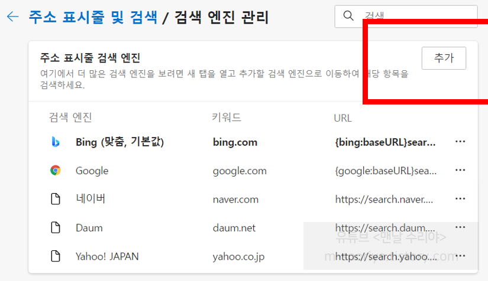The image size is (488, 281).
Task: Click the google.com keyword cell
Action: 240,171
